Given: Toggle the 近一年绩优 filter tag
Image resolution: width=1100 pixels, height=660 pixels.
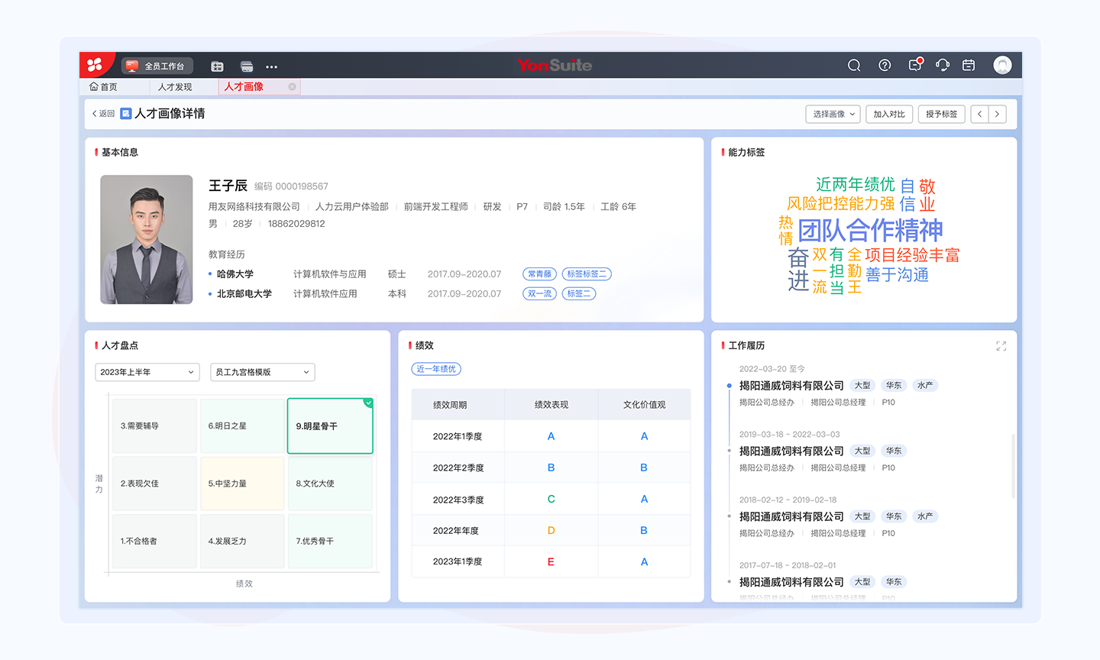Looking at the screenshot, I should (436, 369).
